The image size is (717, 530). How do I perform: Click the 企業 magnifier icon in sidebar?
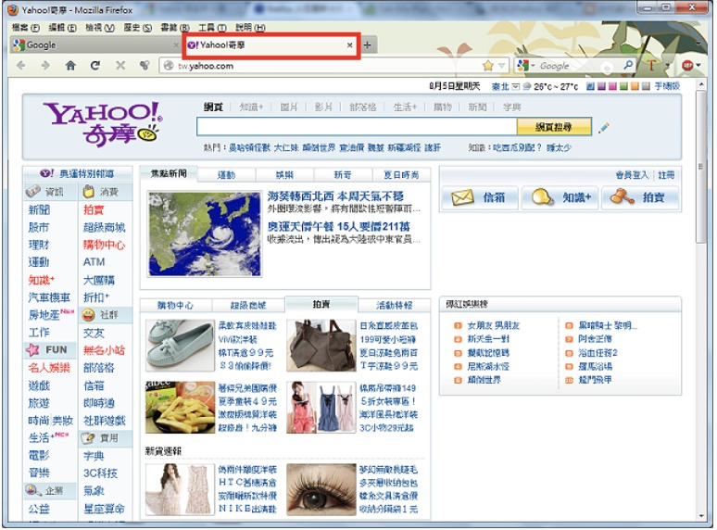click(33, 491)
